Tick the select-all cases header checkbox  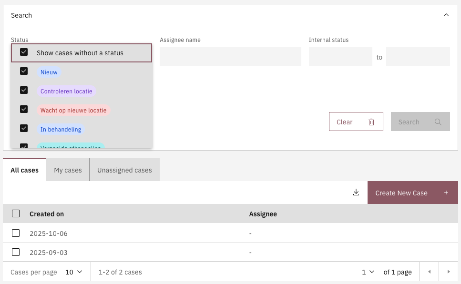click(16, 213)
